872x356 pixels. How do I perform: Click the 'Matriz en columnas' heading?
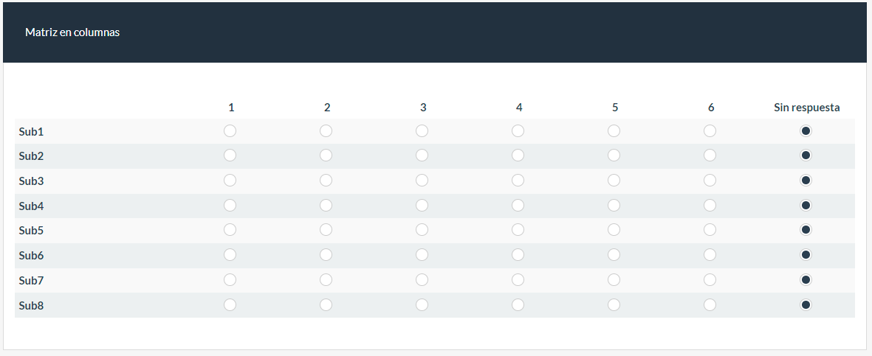72,32
